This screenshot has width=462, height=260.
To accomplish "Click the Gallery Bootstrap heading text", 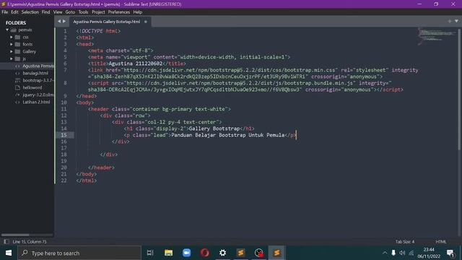I will click(214, 129).
